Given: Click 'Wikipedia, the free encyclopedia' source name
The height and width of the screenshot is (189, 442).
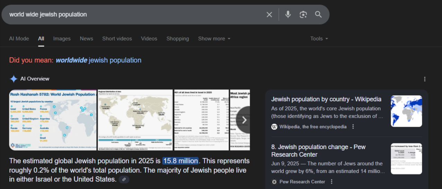Looking at the screenshot, I should 313,127.
